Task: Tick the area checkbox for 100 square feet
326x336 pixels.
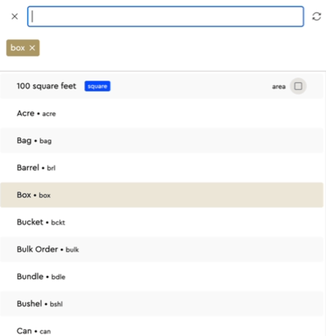Action: point(298,86)
